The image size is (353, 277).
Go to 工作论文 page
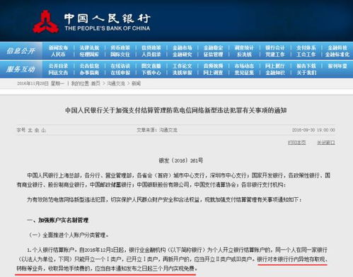(x=183, y=66)
